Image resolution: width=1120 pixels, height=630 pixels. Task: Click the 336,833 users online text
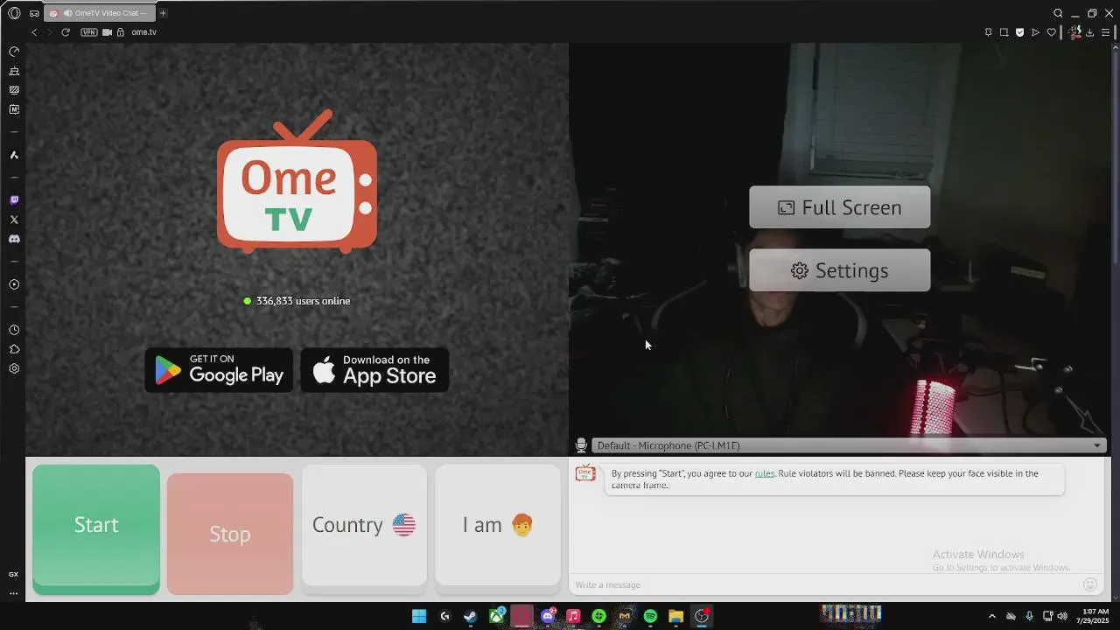coord(303,301)
